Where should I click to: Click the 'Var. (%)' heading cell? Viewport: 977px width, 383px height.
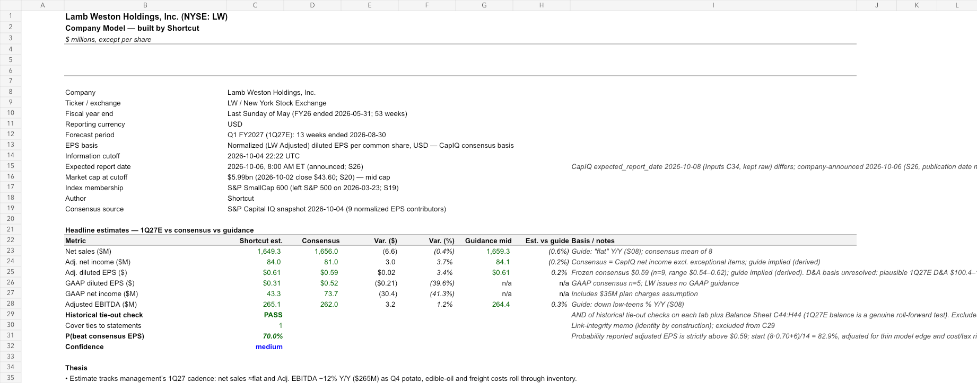pyautogui.click(x=441, y=241)
